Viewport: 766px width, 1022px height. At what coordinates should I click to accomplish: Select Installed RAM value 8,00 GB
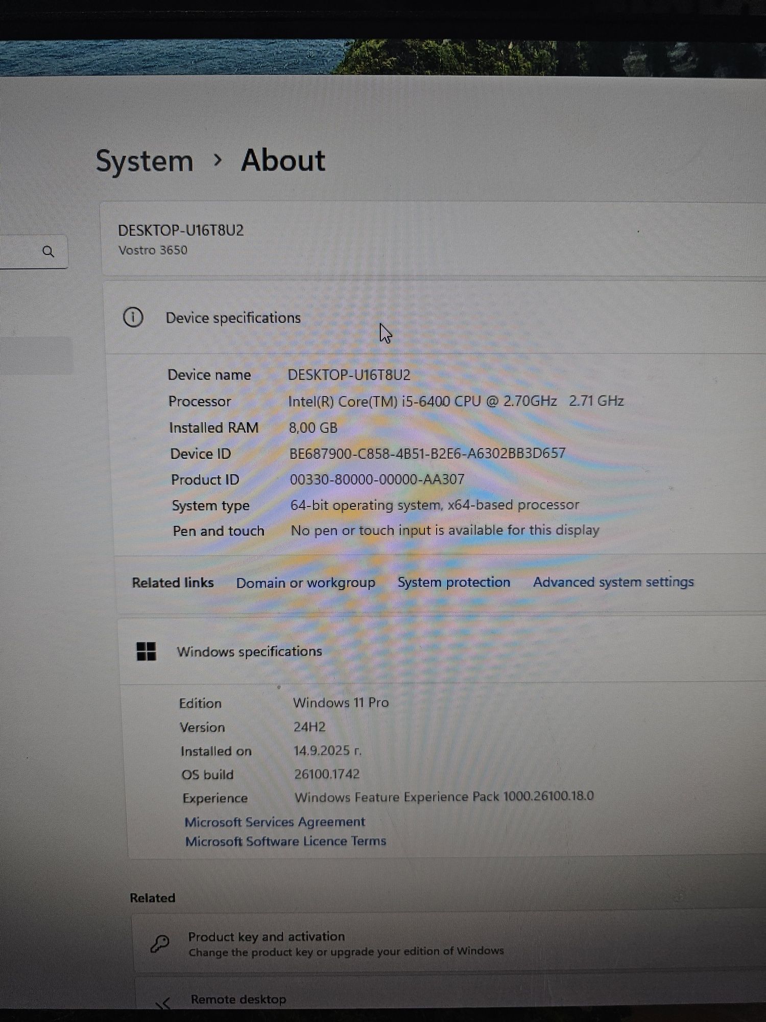tap(313, 428)
